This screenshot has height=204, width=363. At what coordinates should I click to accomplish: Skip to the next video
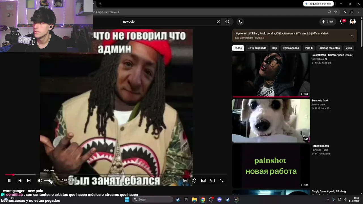(x=29, y=180)
